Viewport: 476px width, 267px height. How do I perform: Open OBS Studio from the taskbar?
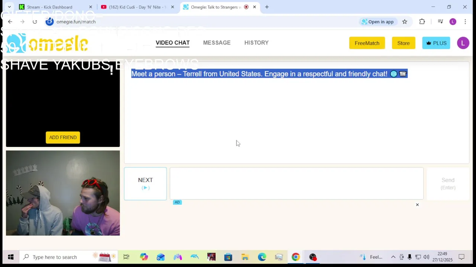click(x=313, y=257)
